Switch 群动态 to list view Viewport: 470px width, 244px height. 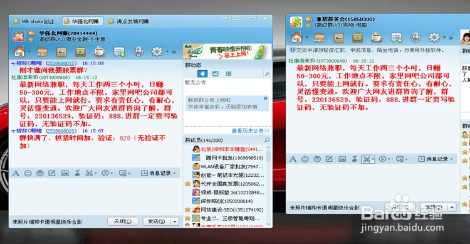coord(229,73)
